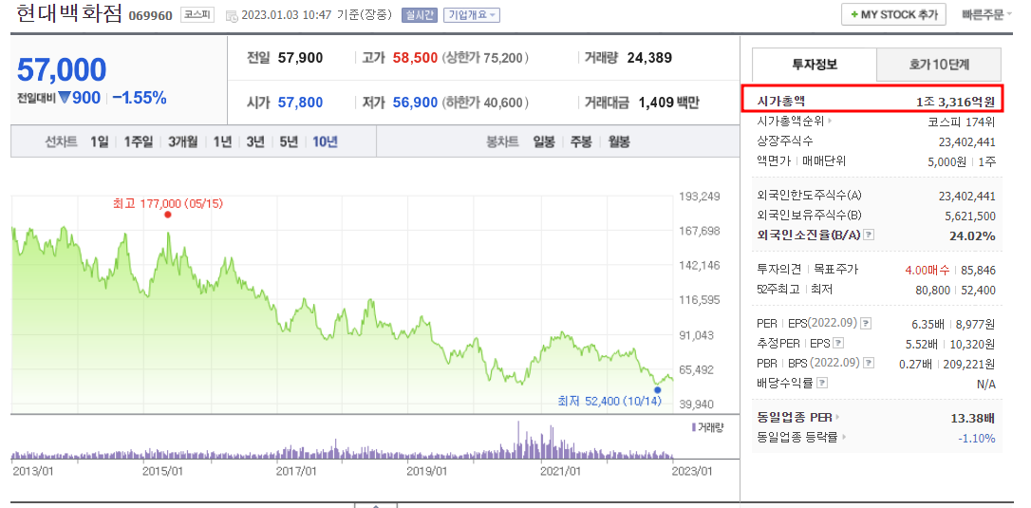
Task: Open the 동일업종 등락률 link
Action: pos(799,437)
